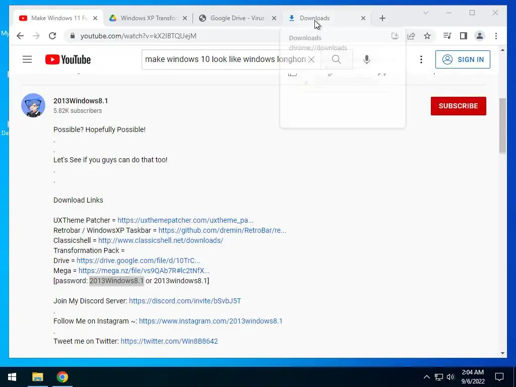Click the page vertical scrollbar thumb
Screen dimensions: 516x387
(x=502, y=125)
